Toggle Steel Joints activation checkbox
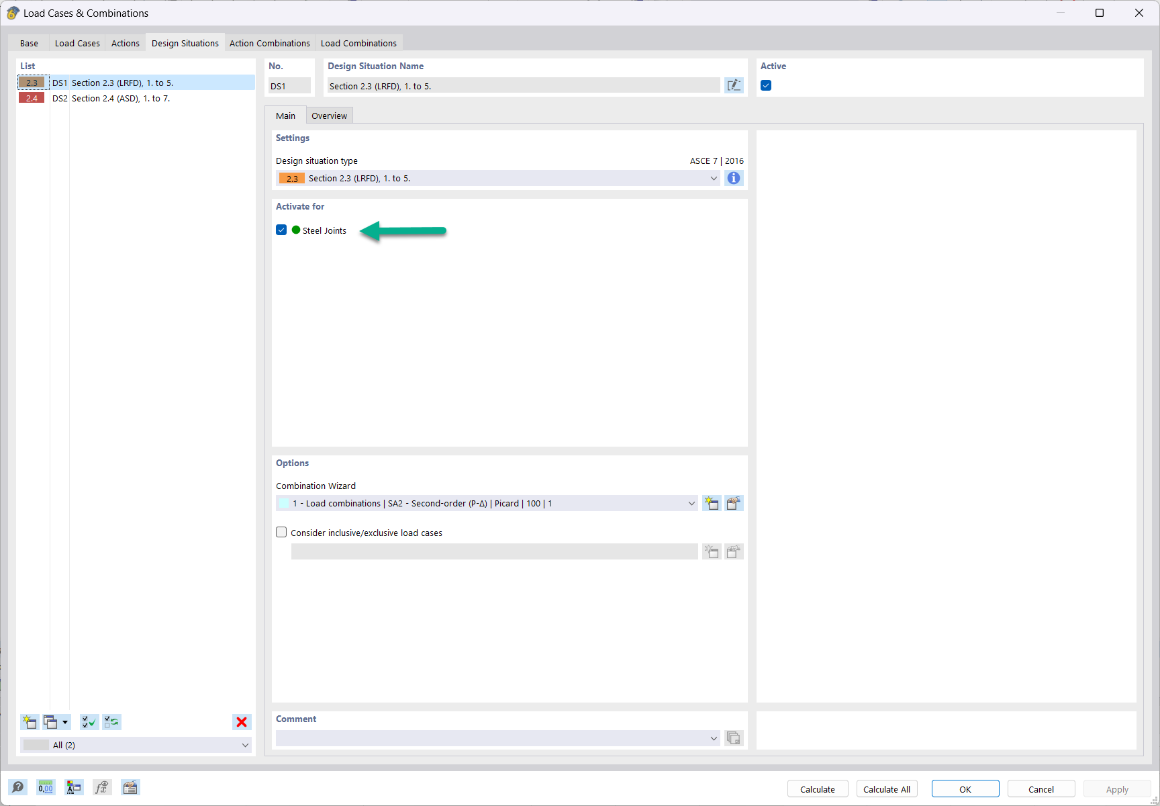 coord(281,230)
